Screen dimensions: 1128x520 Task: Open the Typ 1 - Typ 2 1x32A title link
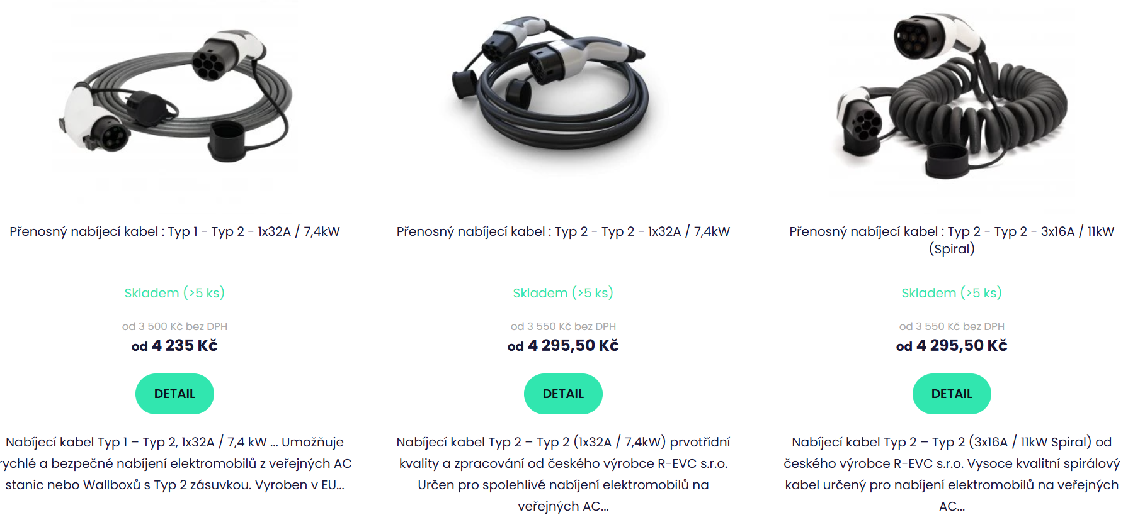click(174, 231)
